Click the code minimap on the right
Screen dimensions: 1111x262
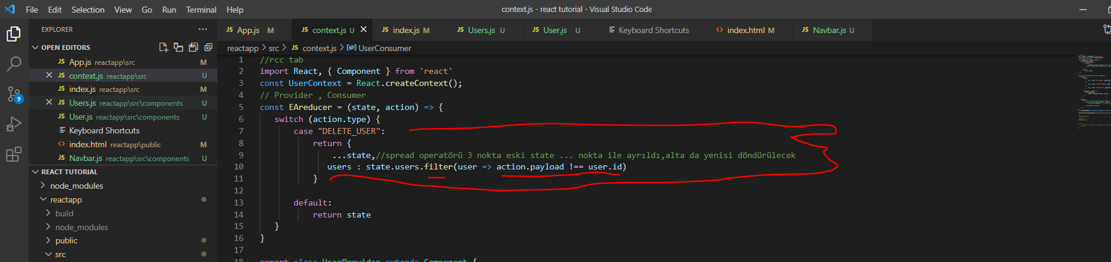(1093, 90)
